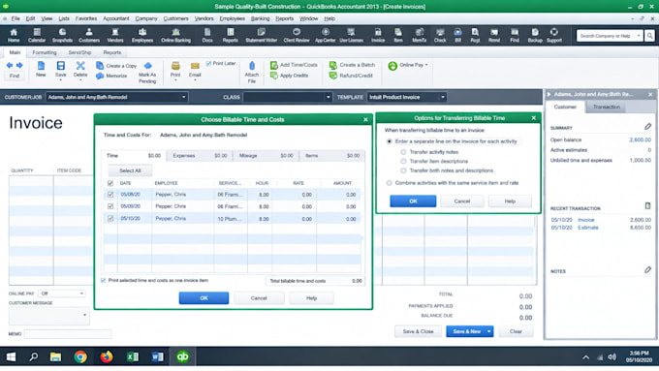The image size is (659, 371).
Task: Expand the Online Pay ribbon dropdown
Action: pos(426,65)
